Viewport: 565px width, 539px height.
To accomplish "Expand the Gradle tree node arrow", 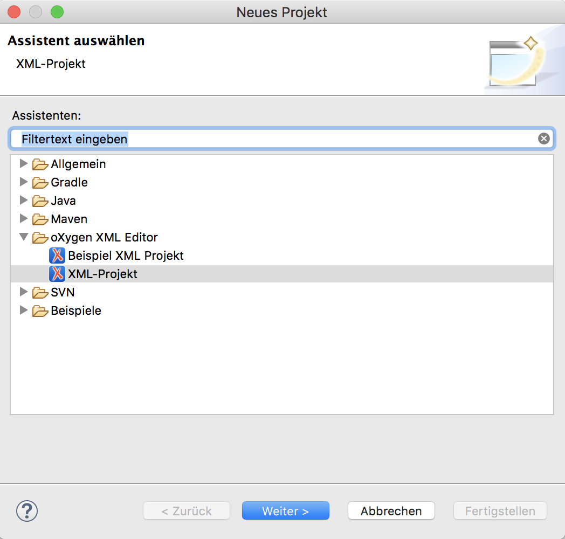I will pyautogui.click(x=23, y=182).
